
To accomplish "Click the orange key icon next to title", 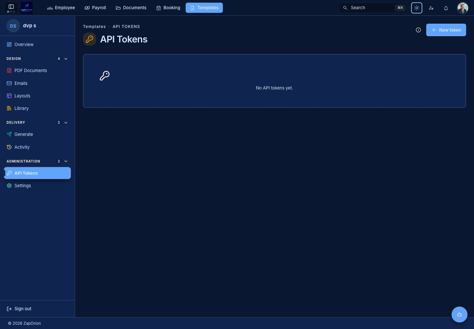I will pos(90,39).
